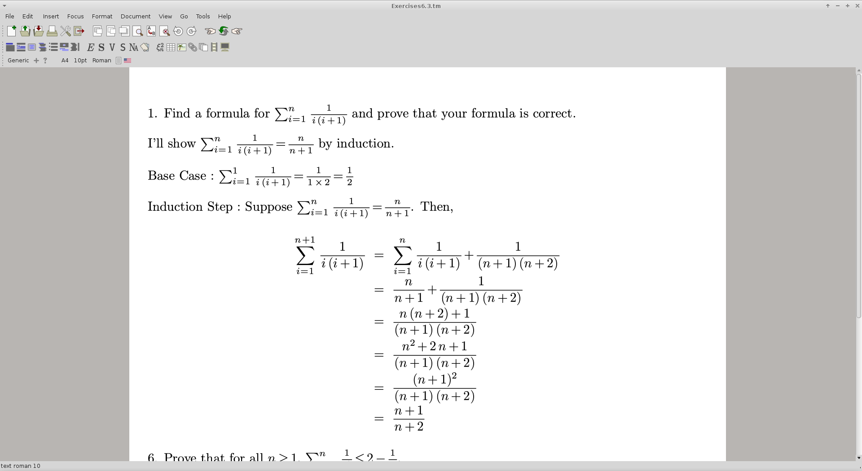Open the A4 paper size dropdown
Viewport: 862px width, 471px height.
coord(65,61)
